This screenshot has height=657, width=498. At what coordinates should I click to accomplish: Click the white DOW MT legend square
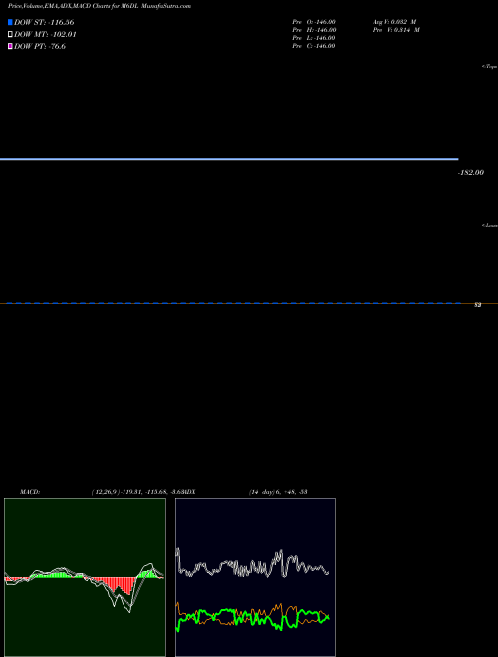10,35
